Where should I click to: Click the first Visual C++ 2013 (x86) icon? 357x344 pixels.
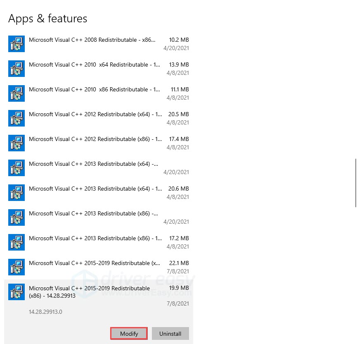(17, 217)
